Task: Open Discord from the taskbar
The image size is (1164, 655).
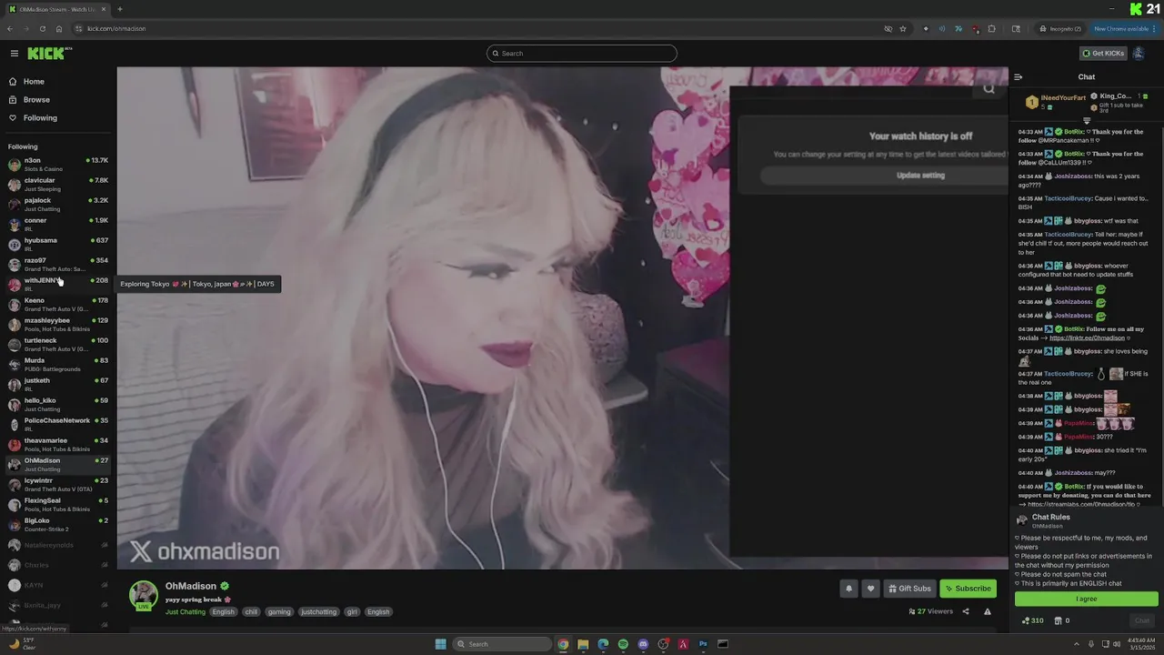Action: (x=643, y=644)
